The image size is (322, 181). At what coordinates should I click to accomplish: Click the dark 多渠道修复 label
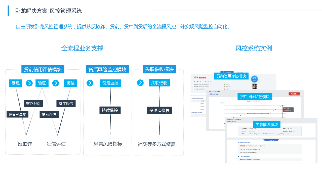click(159, 110)
